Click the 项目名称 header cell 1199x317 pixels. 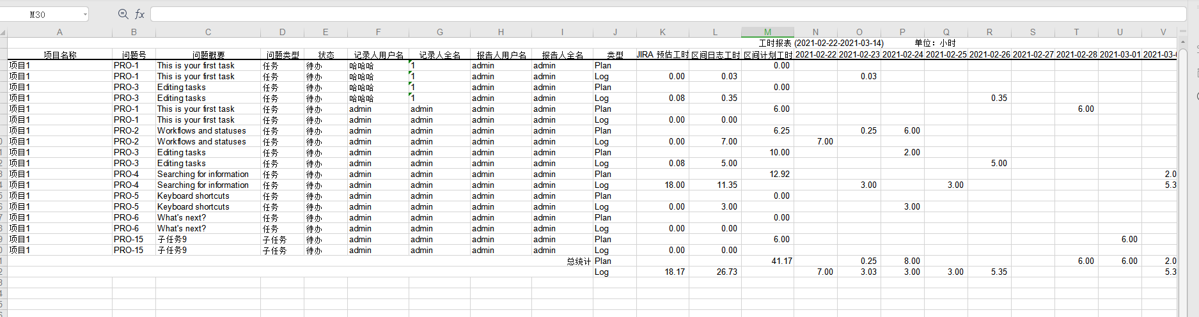pyautogui.click(x=59, y=55)
